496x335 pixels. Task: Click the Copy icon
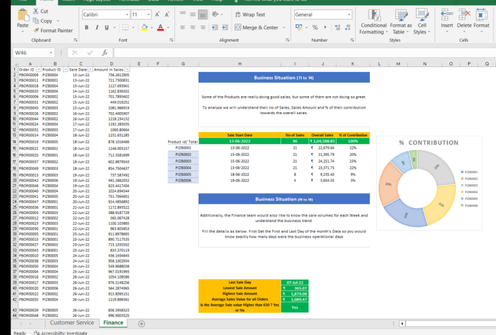pyautogui.click(x=36, y=21)
